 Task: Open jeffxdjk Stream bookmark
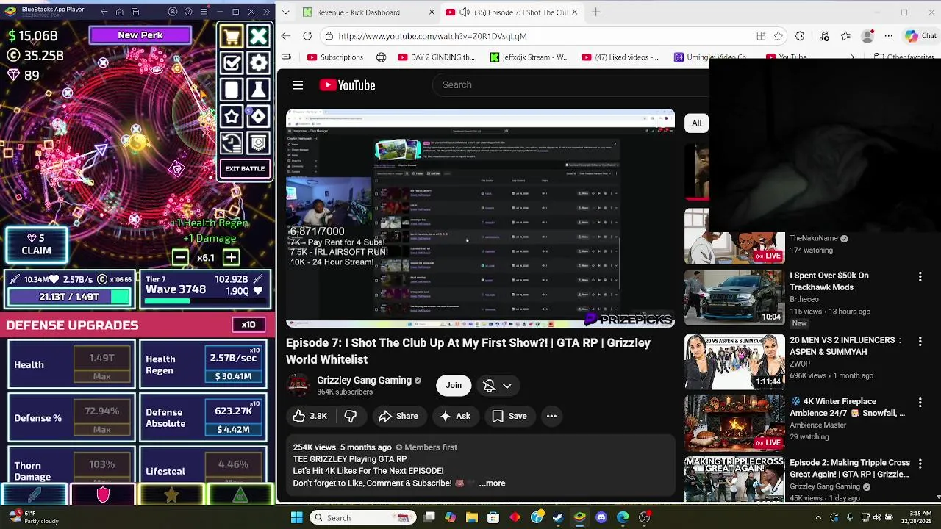pyautogui.click(x=529, y=57)
